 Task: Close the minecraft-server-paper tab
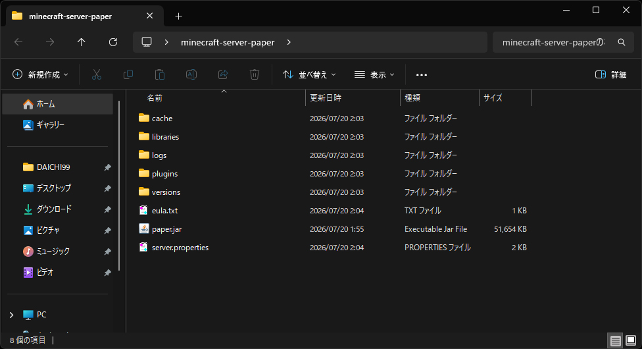click(x=150, y=16)
